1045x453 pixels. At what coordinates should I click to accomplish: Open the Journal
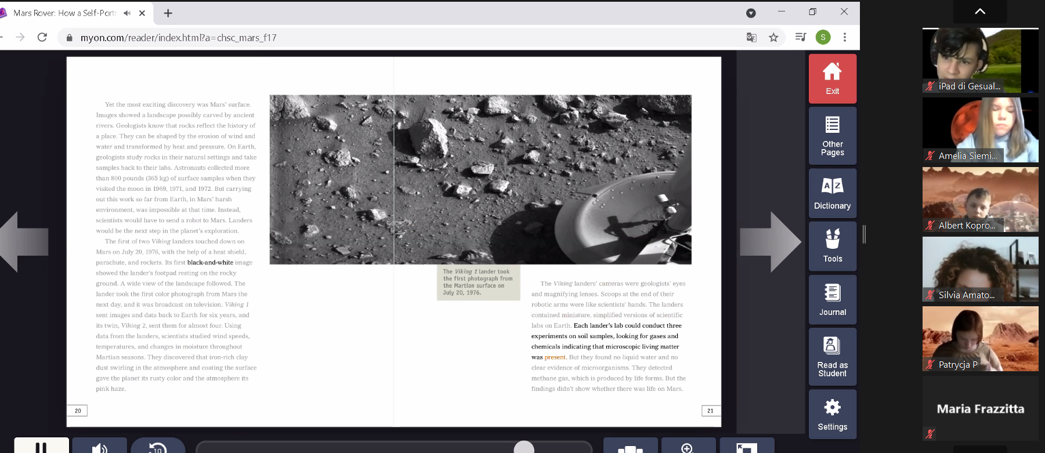(x=832, y=299)
